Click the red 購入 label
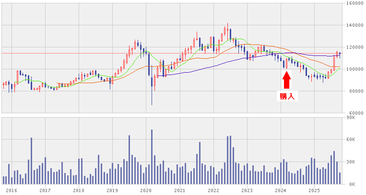 [286, 97]
